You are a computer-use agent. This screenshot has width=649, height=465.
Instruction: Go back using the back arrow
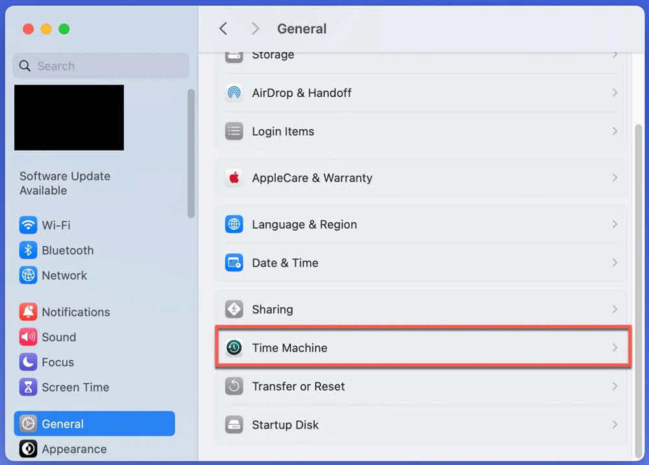coord(223,29)
